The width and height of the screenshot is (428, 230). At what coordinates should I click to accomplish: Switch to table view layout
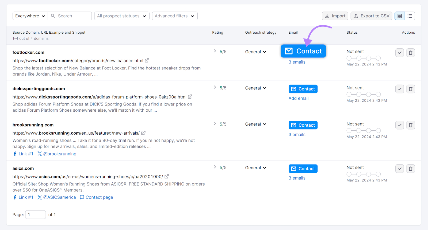click(x=400, y=16)
